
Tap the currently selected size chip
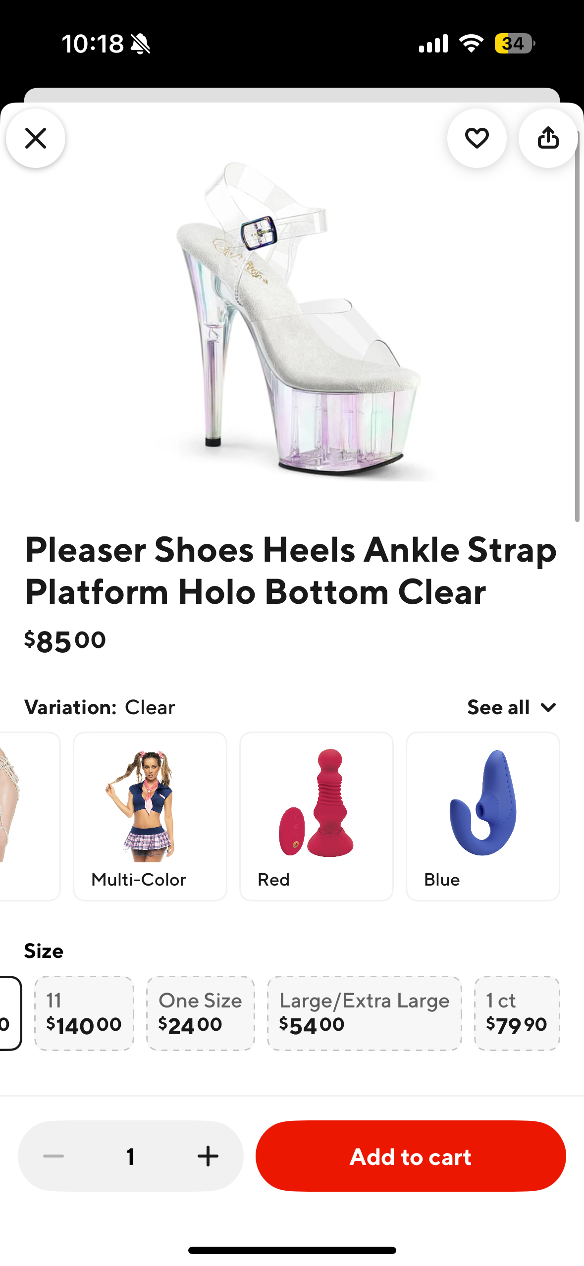point(11,1013)
